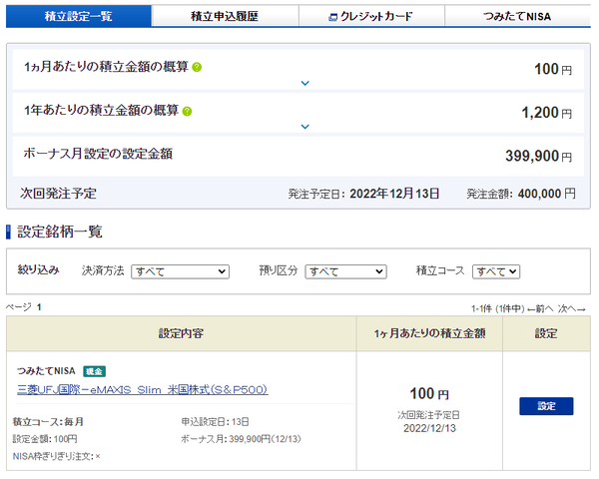The image size is (599, 479).
Task: Open the 積立設定一覧 tab
Action: point(79,16)
